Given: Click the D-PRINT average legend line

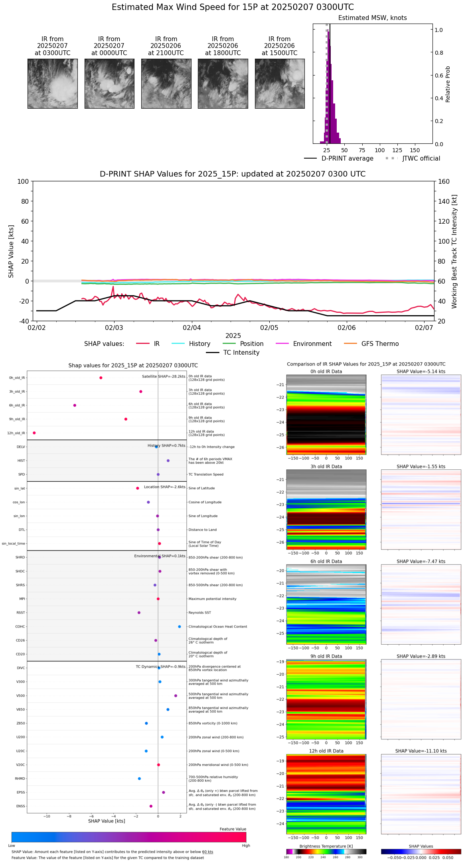Looking at the screenshot, I should point(310,158).
